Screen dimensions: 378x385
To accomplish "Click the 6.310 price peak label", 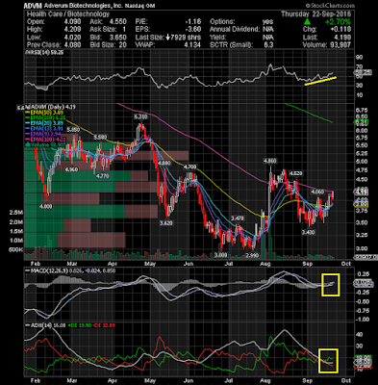I will (140, 117).
